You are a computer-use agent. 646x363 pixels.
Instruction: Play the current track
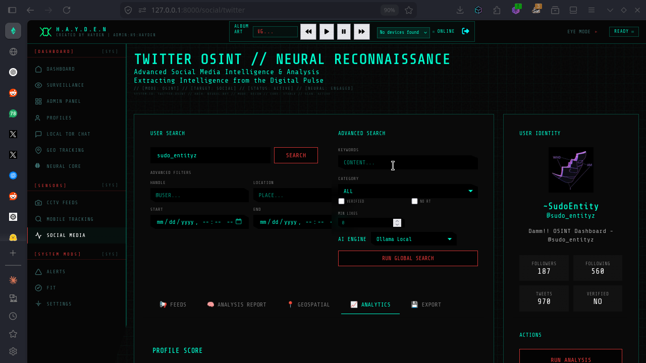point(327,31)
